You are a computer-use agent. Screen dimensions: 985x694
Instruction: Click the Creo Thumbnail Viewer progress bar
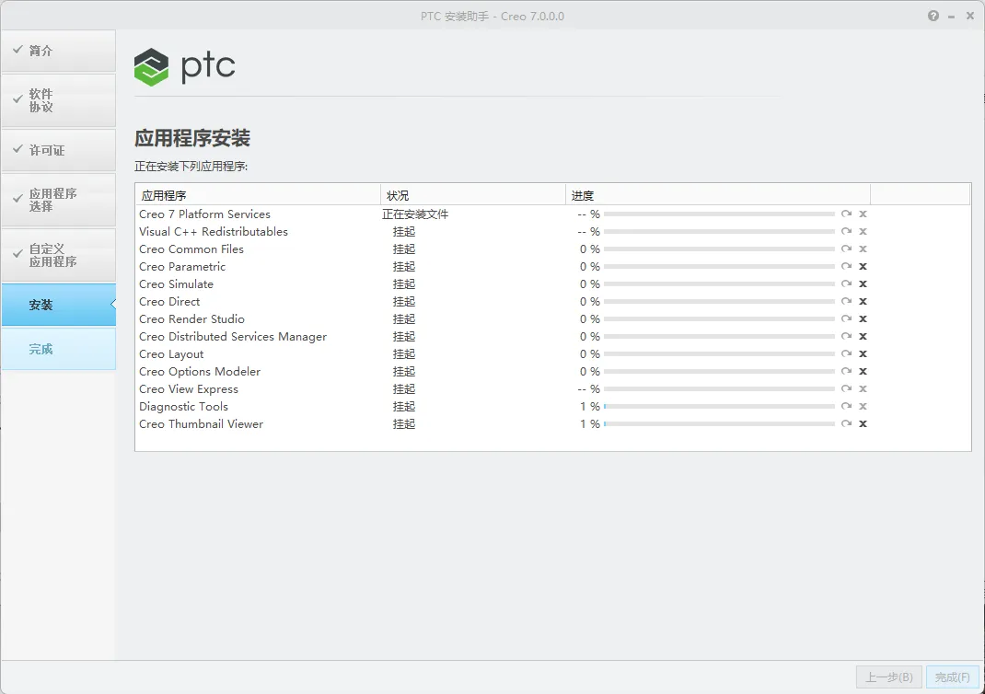tap(719, 424)
